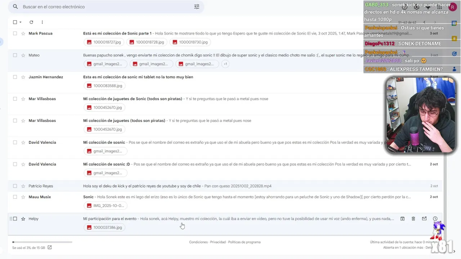Open search filter options icon
Viewport: 461px width, 259px height.
pyautogui.click(x=197, y=7)
